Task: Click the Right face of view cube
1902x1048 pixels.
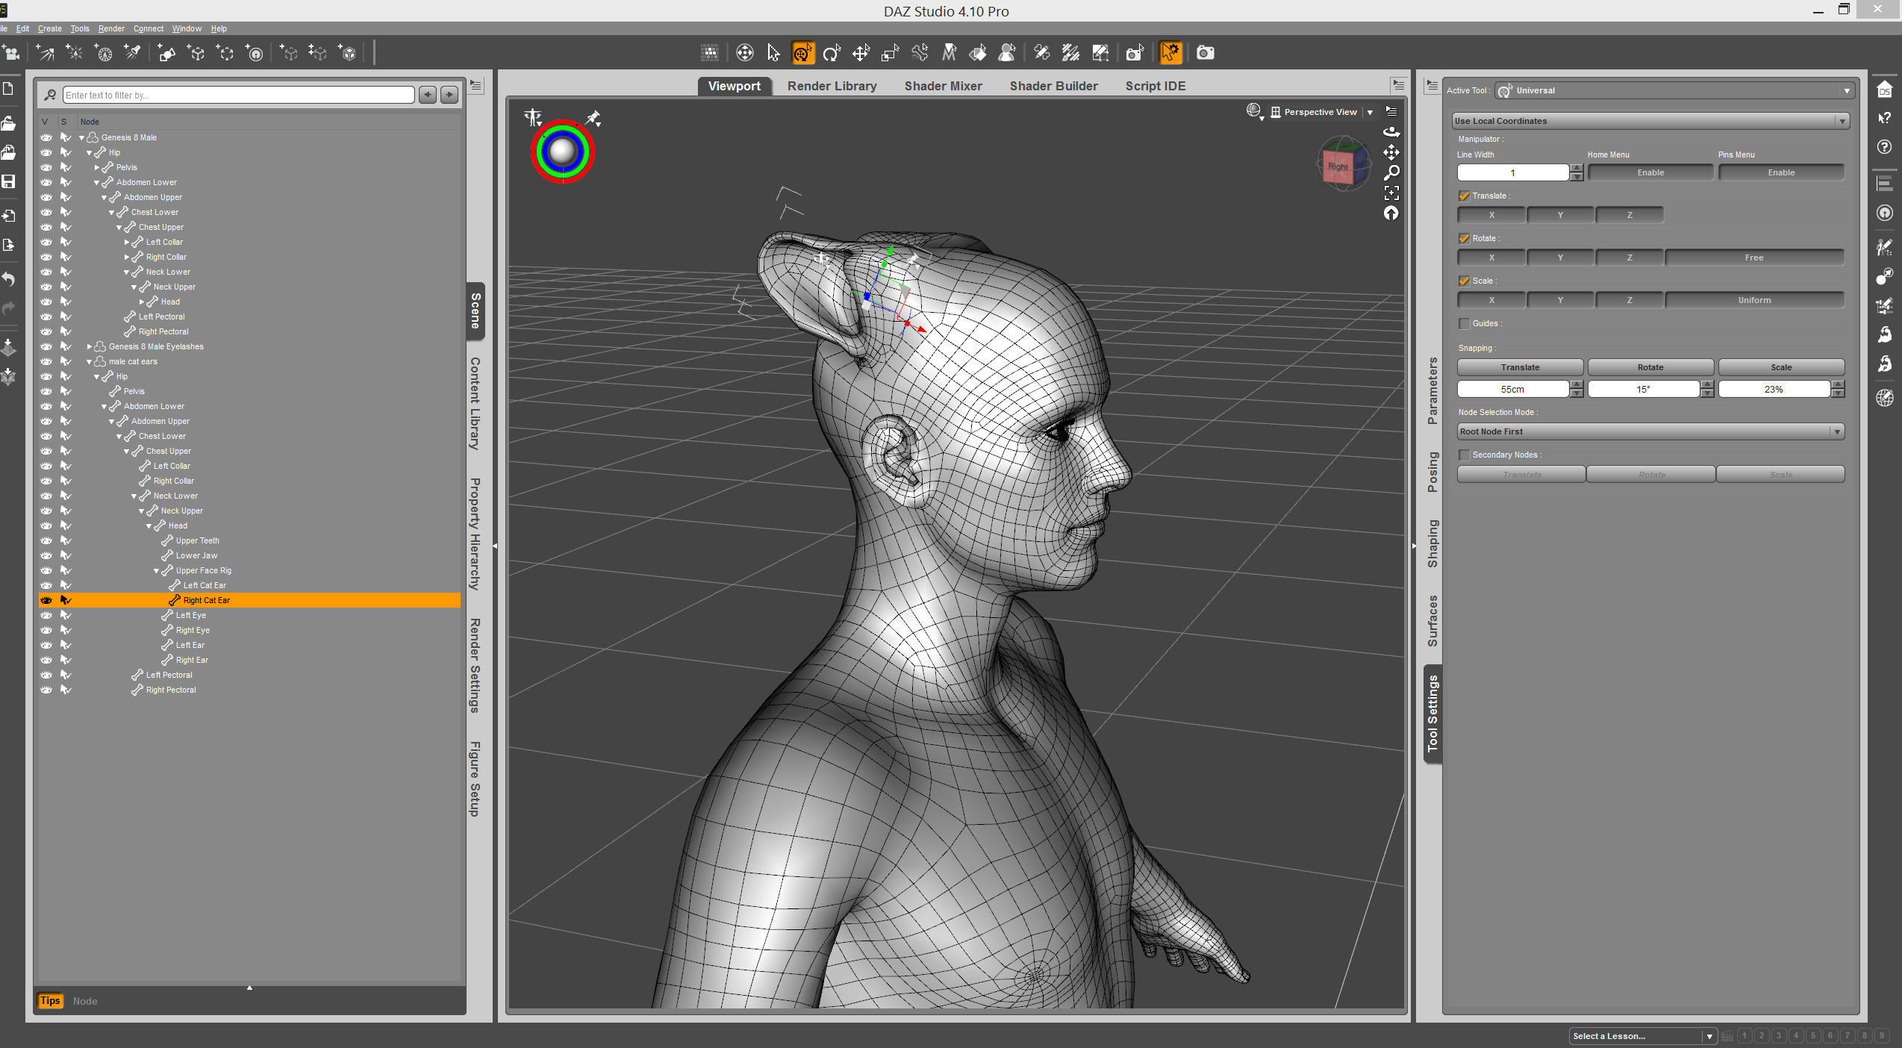Action: pyautogui.click(x=1338, y=166)
